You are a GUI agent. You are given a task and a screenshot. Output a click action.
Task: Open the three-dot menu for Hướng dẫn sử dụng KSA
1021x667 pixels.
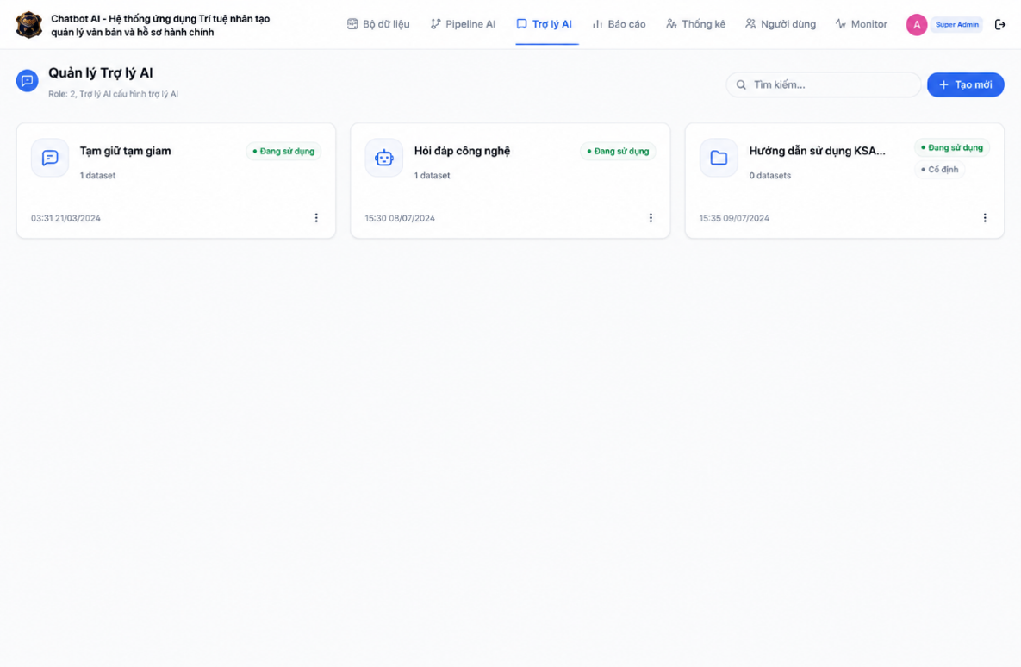985,217
